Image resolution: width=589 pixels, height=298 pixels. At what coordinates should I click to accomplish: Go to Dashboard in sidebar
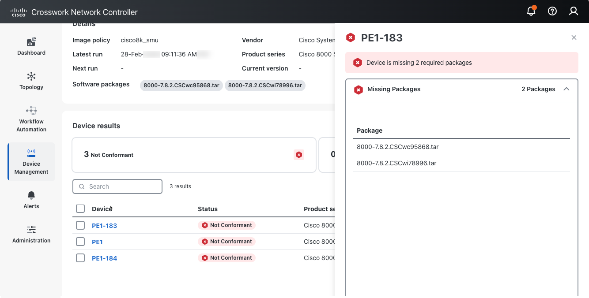click(x=31, y=46)
